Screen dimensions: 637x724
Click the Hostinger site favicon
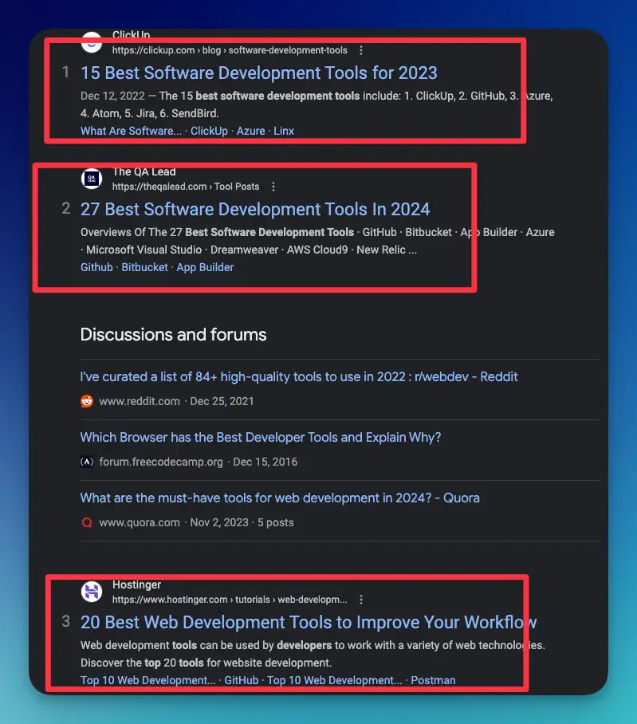92,592
